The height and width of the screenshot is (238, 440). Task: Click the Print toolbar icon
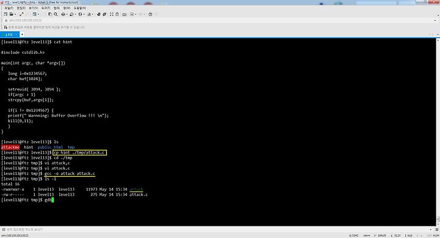pos(63,14)
